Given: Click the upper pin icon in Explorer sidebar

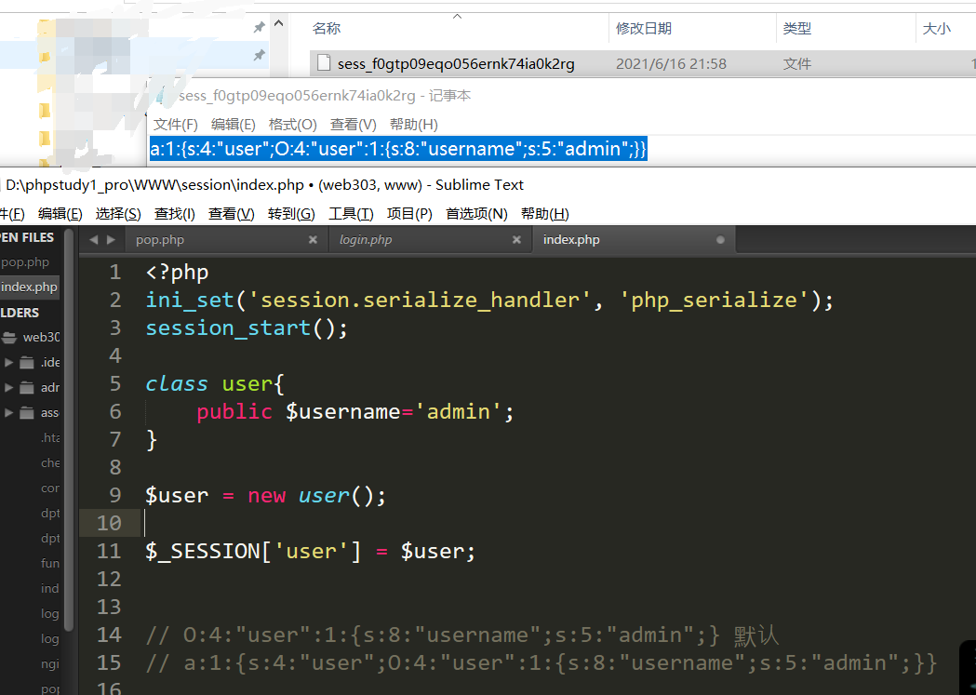Looking at the screenshot, I should (259, 27).
